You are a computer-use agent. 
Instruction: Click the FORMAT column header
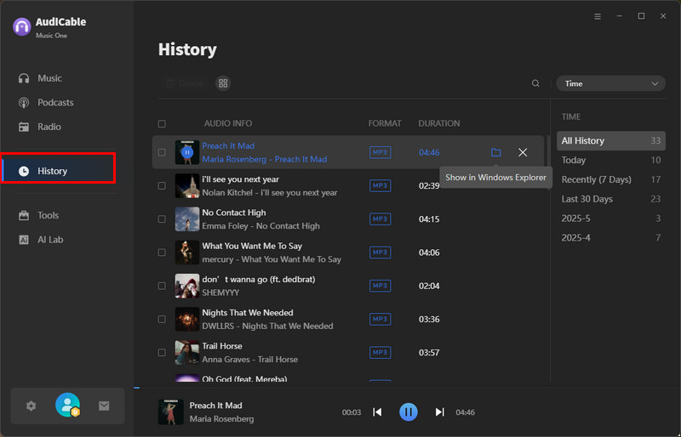pos(385,123)
